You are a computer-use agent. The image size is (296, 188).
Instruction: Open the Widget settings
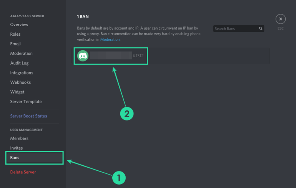(x=17, y=92)
